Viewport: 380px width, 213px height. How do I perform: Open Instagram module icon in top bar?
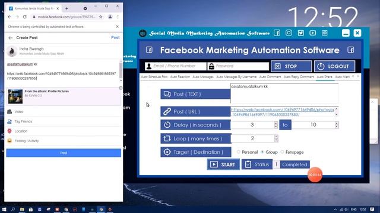pos(289,33)
